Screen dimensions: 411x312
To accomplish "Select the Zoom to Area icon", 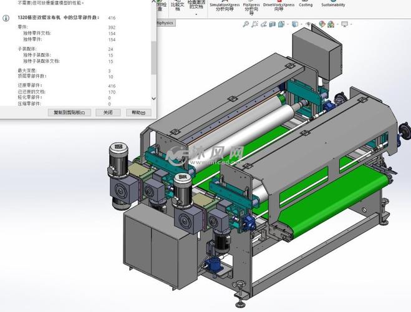I will tap(256, 24).
